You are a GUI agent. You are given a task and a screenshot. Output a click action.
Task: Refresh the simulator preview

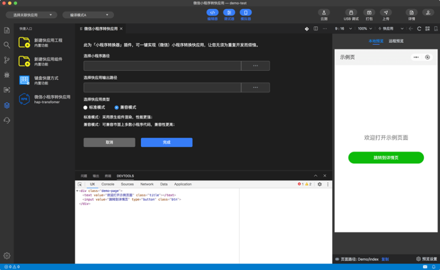[x=419, y=29]
